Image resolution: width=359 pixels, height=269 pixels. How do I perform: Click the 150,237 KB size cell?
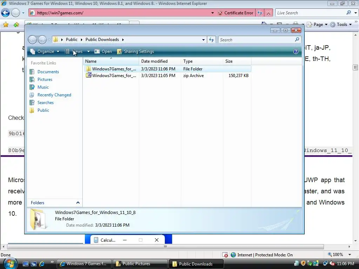point(238,76)
